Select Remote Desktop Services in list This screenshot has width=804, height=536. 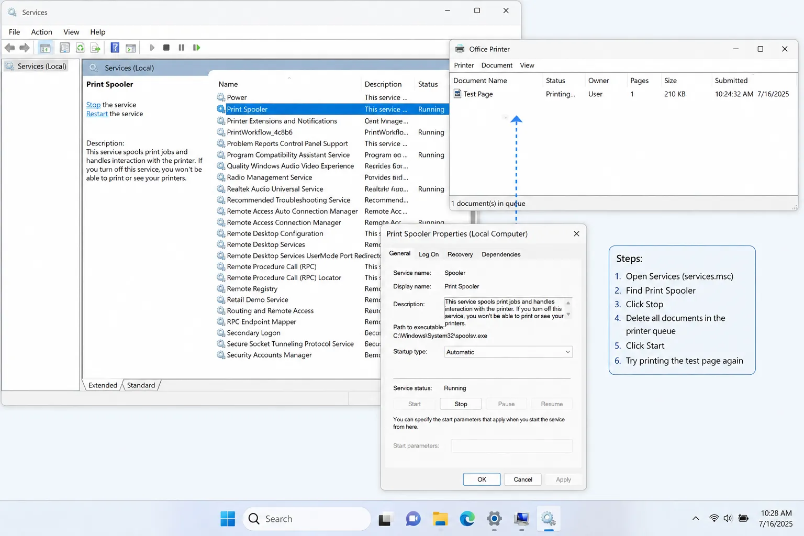point(266,244)
